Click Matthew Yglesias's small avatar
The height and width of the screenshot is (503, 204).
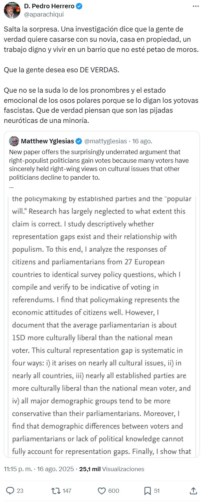click(14, 141)
